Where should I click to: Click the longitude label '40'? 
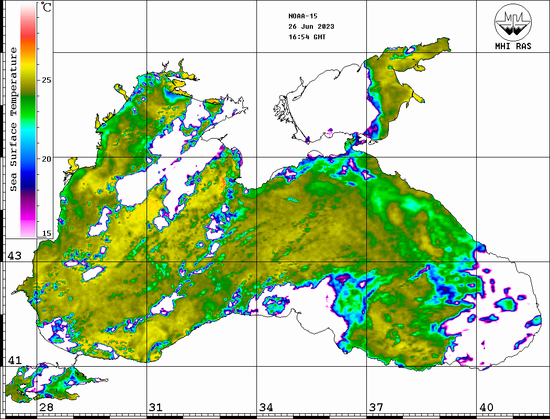click(486, 407)
